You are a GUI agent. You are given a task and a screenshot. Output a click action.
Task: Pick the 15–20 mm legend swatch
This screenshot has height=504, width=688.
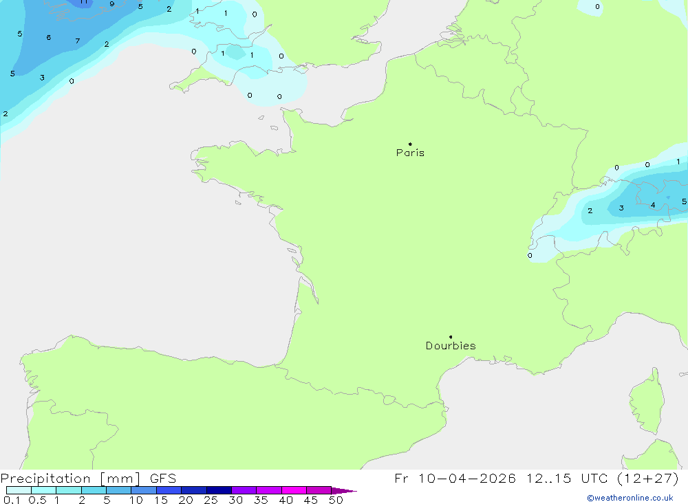pyautogui.click(x=169, y=490)
